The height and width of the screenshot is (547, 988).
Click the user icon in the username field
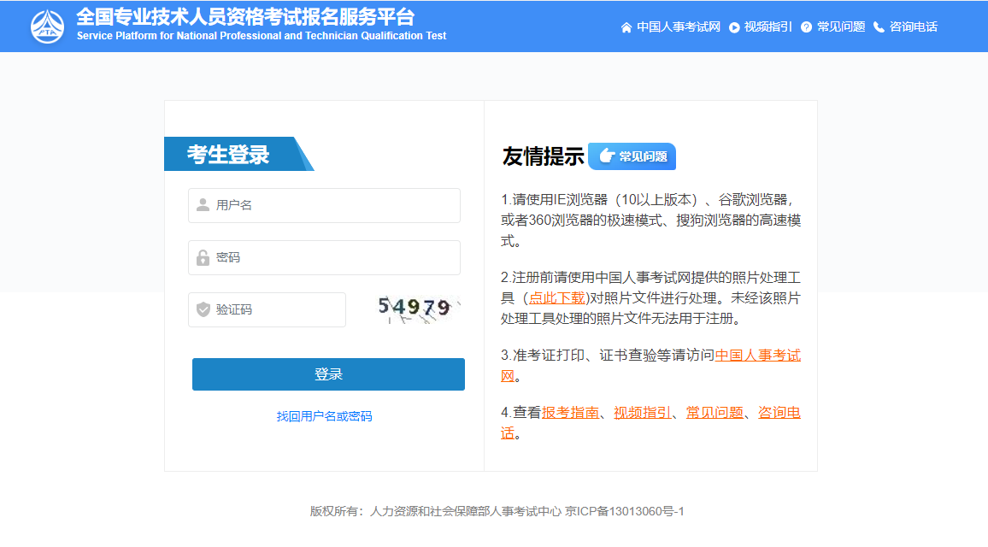[x=203, y=205]
